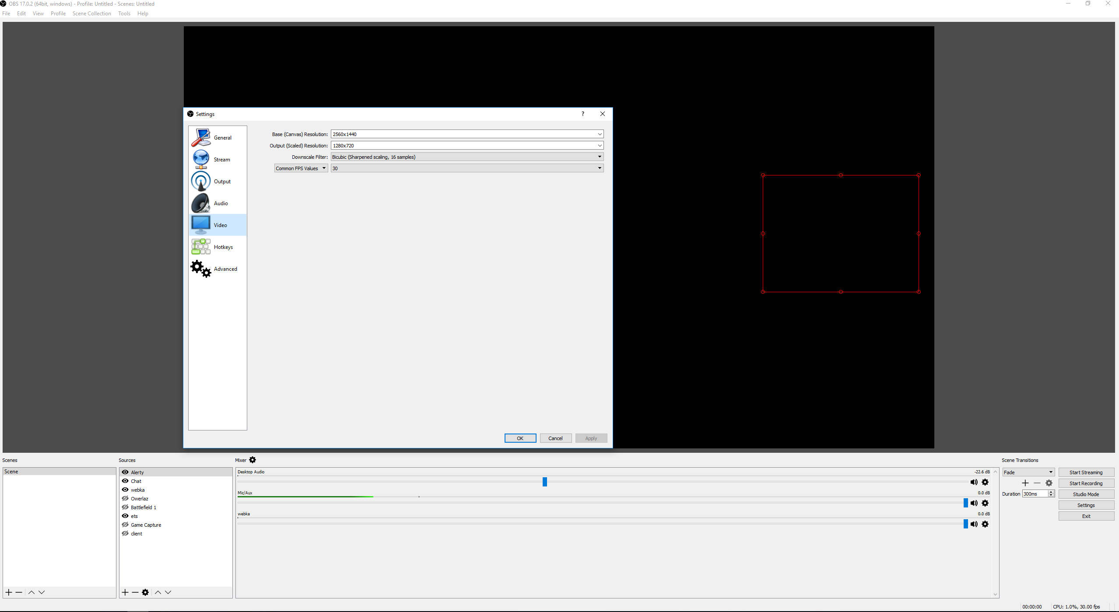Click the Start Recording button
1119x612 pixels.
pos(1086,483)
